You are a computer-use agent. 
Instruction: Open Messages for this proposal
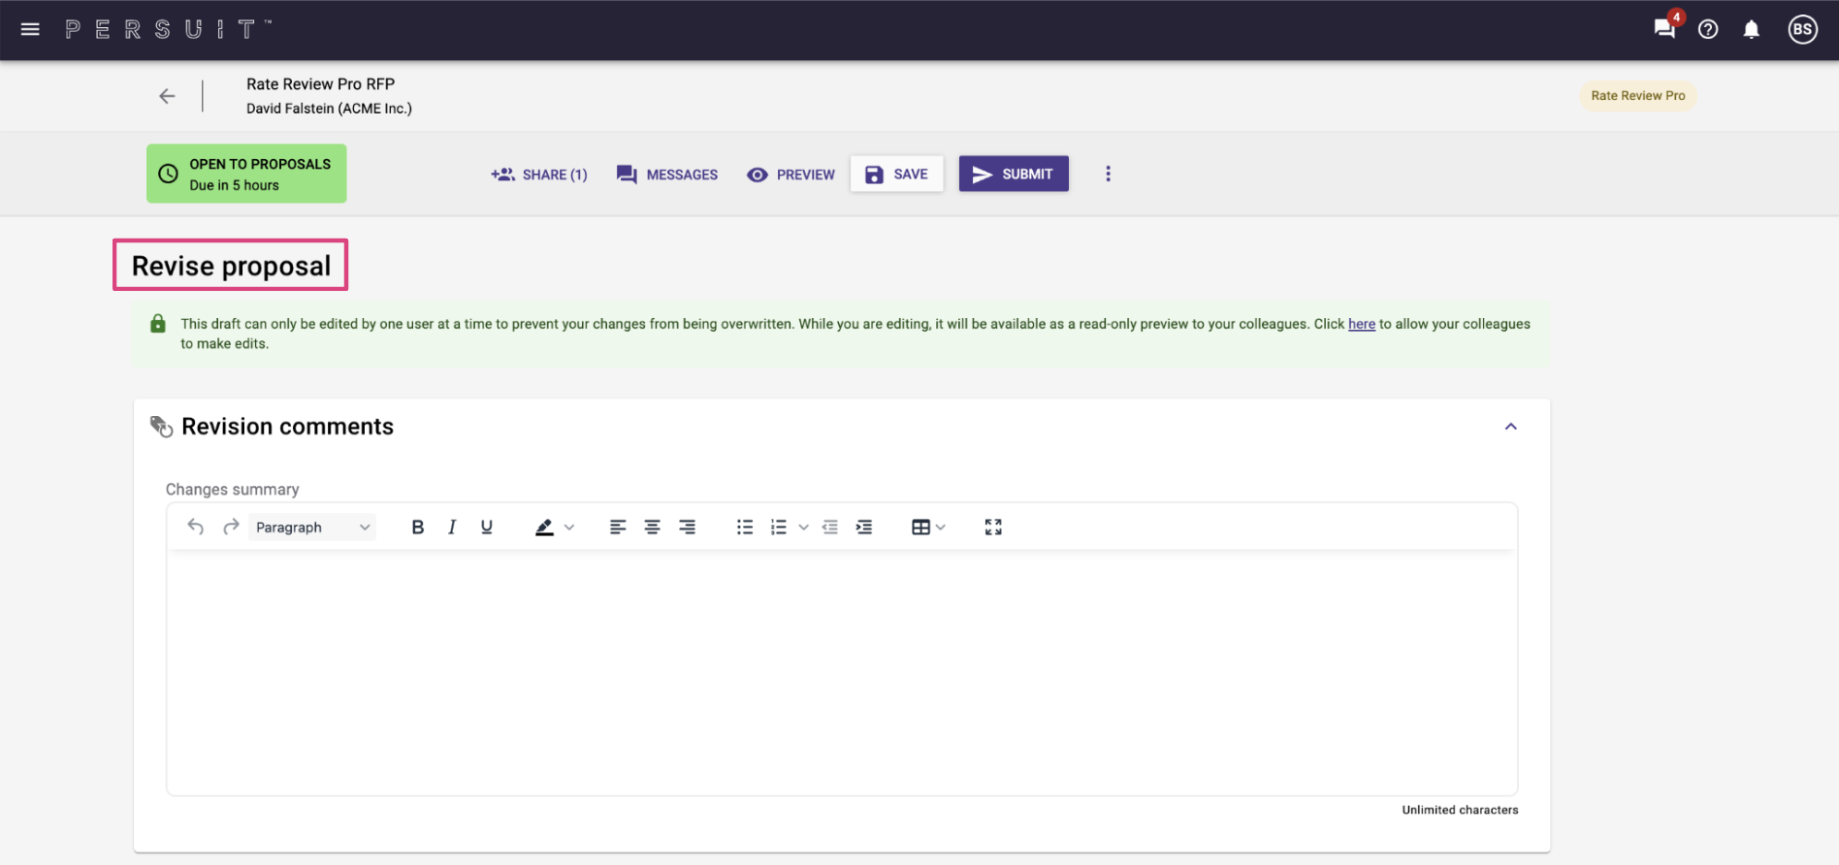click(667, 175)
